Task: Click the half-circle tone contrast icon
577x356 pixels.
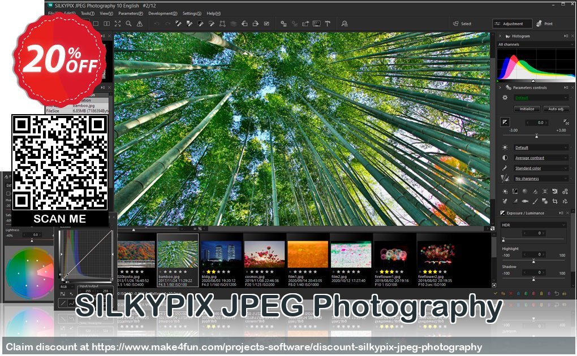Action: pyautogui.click(x=505, y=158)
